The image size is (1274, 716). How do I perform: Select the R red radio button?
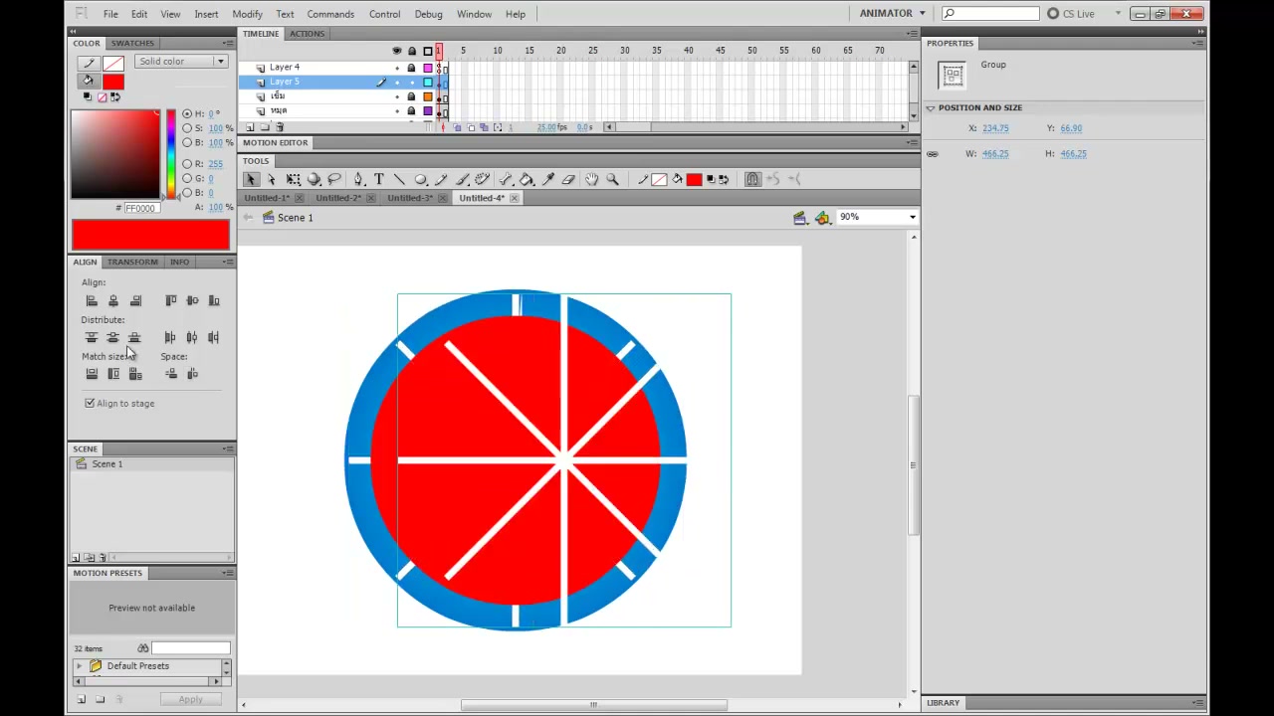pyautogui.click(x=187, y=163)
